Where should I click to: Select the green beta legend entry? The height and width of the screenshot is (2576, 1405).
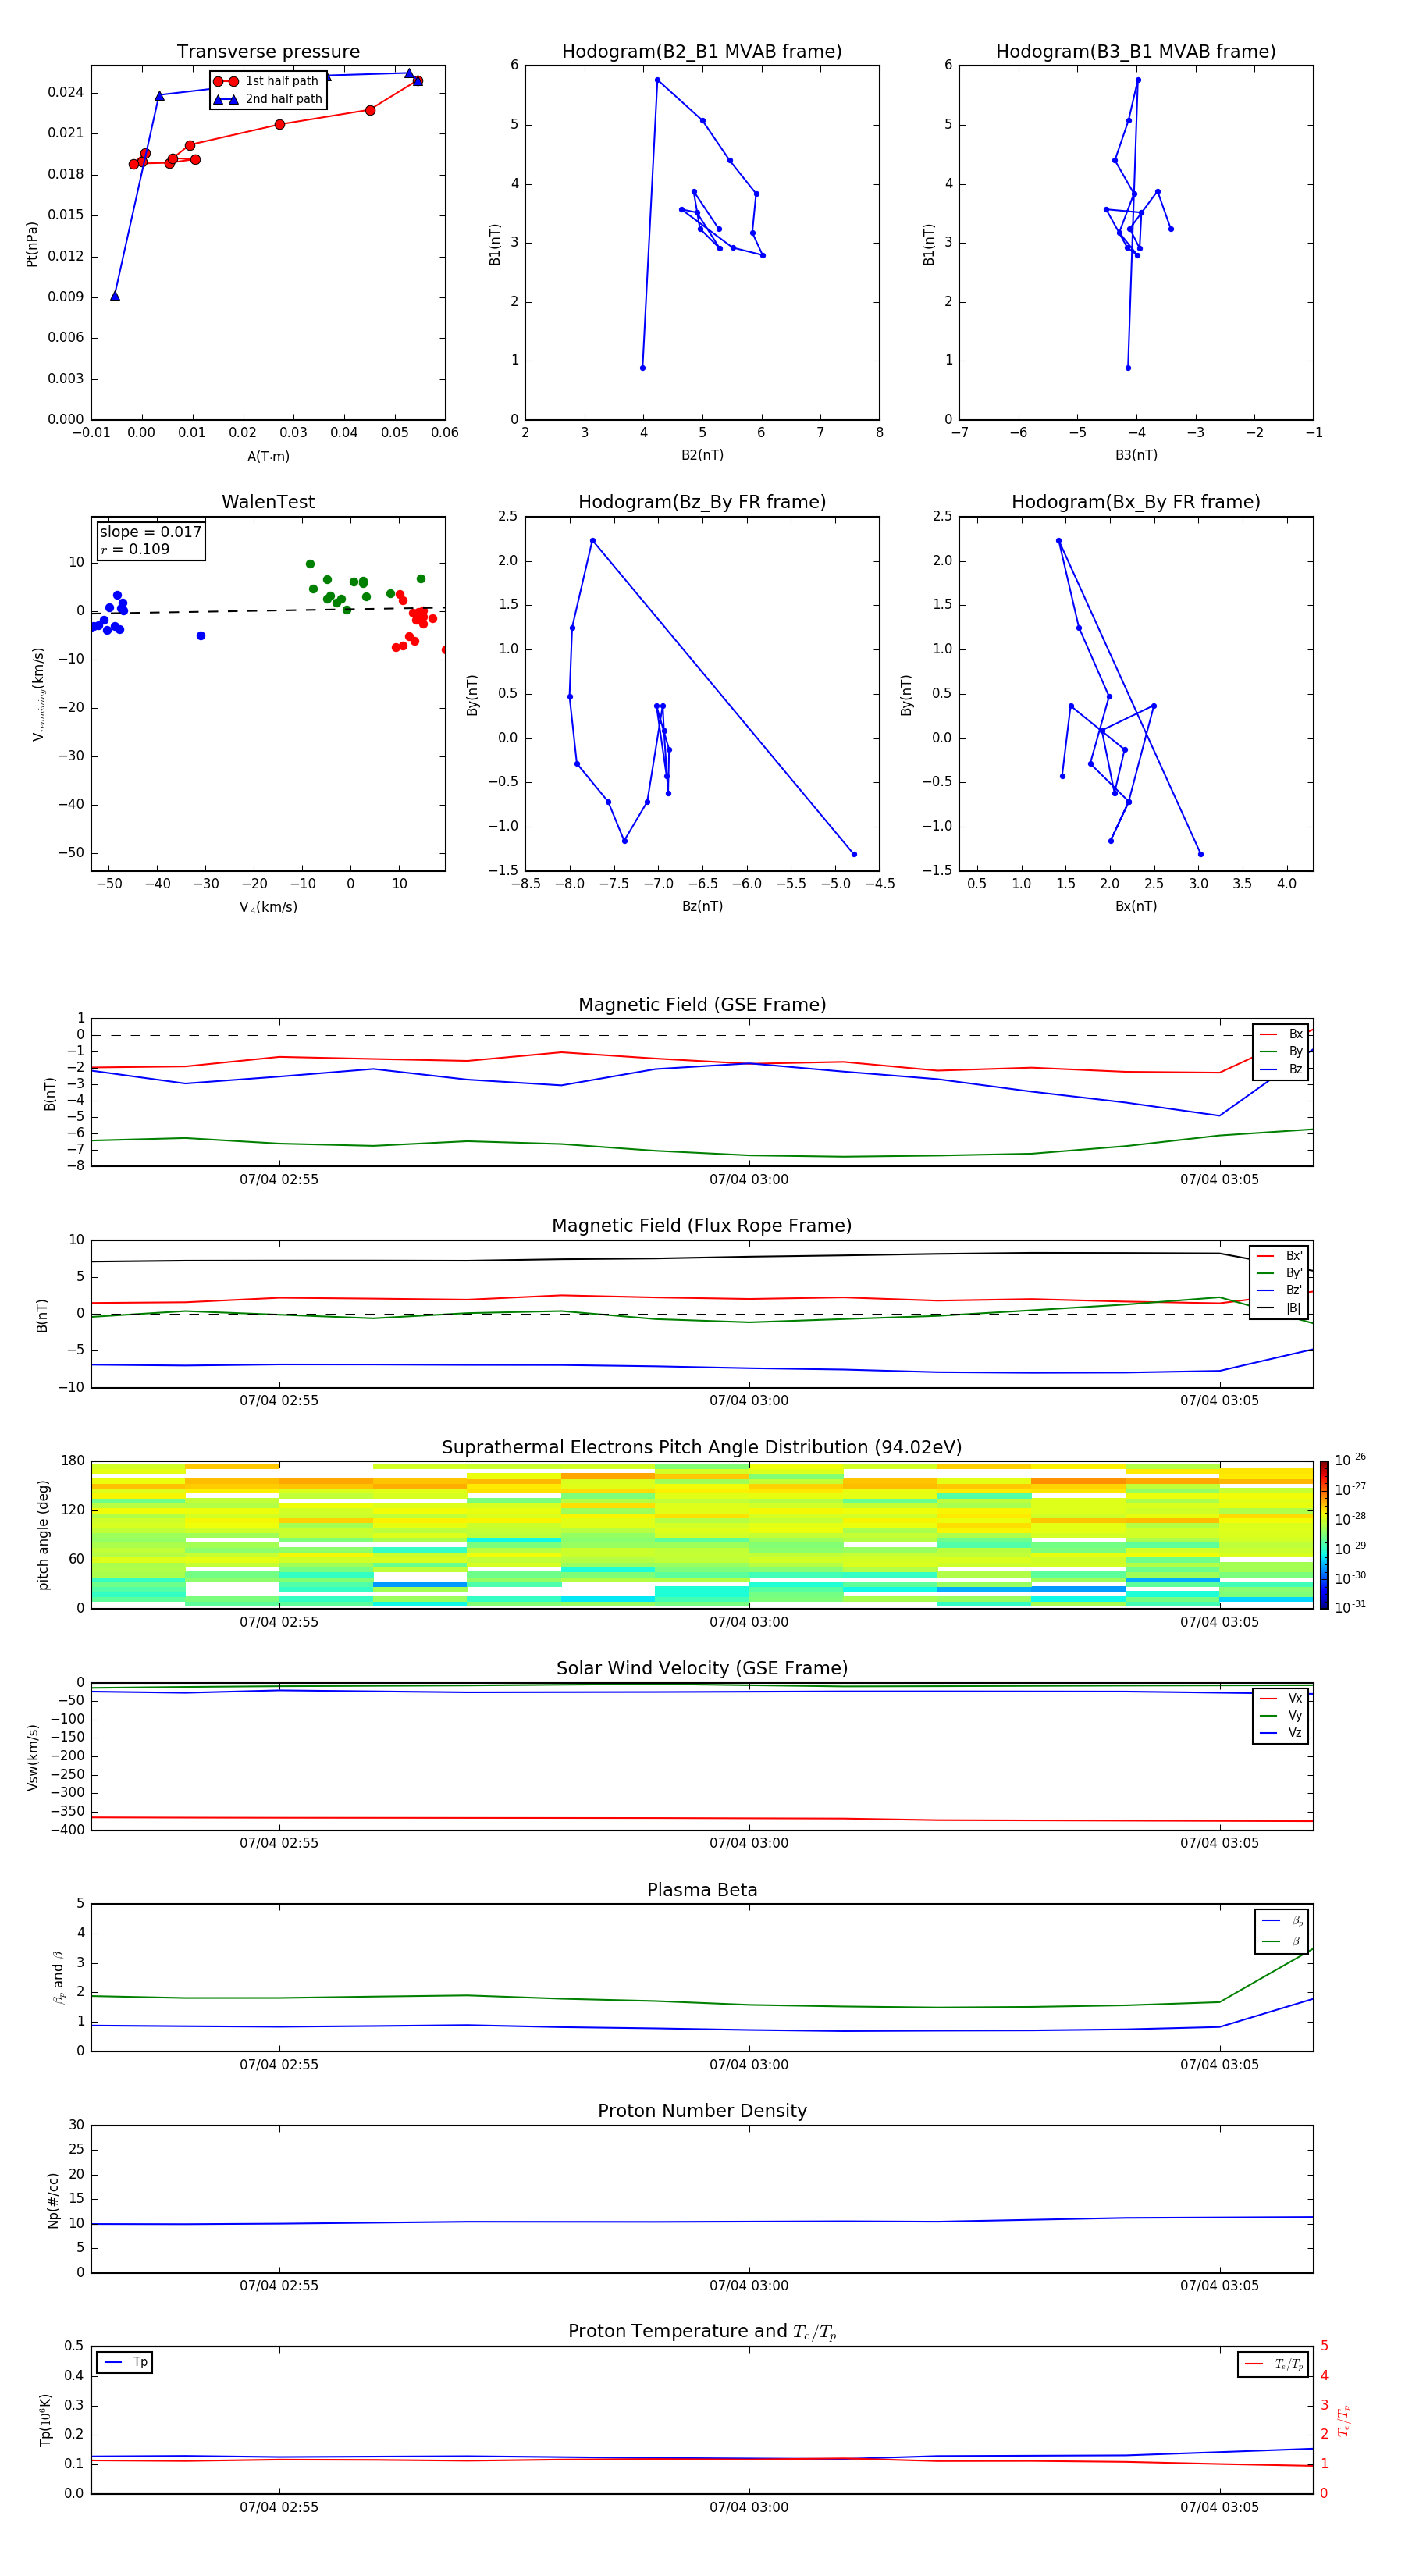pyautogui.click(x=1282, y=1941)
